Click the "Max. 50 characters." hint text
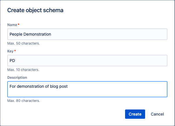 (24, 43)
